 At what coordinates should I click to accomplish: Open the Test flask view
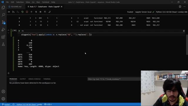pos(3,44)
